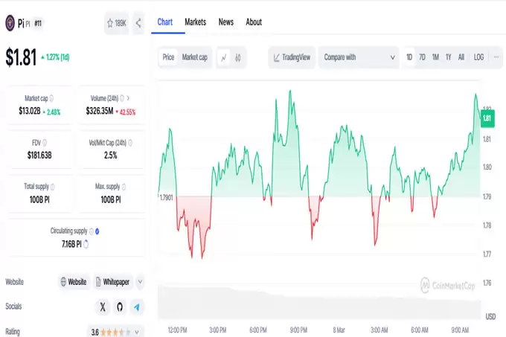The width and height of the screenshot is (506, 337).
Task: Click the share icon next to watchlist
Action: pos(138,23)
